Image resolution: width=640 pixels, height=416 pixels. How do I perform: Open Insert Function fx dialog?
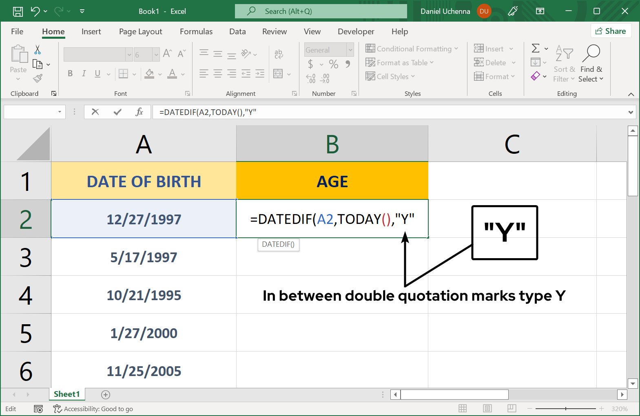point(139,112)
